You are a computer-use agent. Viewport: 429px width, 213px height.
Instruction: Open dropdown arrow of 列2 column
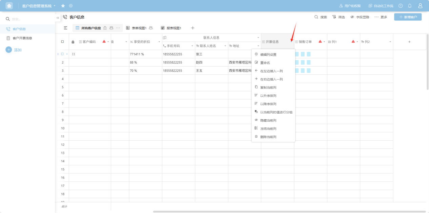coord(390,42)
